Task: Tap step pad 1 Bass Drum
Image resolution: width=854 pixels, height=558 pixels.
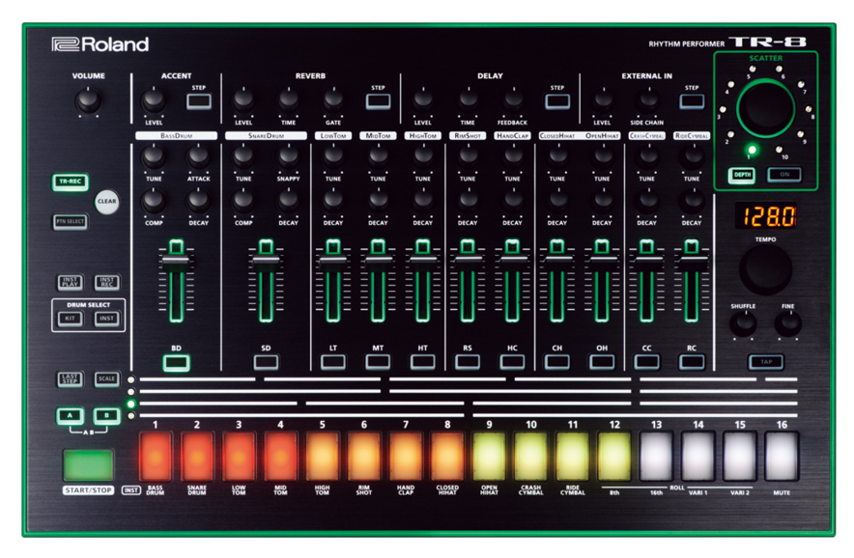Action: [156, 457]
